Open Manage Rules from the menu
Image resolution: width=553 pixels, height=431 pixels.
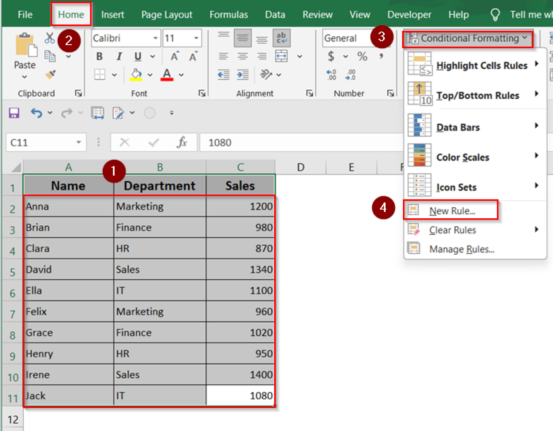(x=462, y=249)
